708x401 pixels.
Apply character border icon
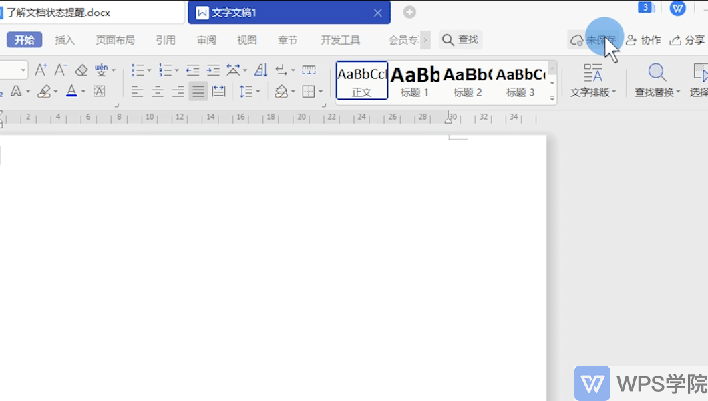(x=100, y=91)
